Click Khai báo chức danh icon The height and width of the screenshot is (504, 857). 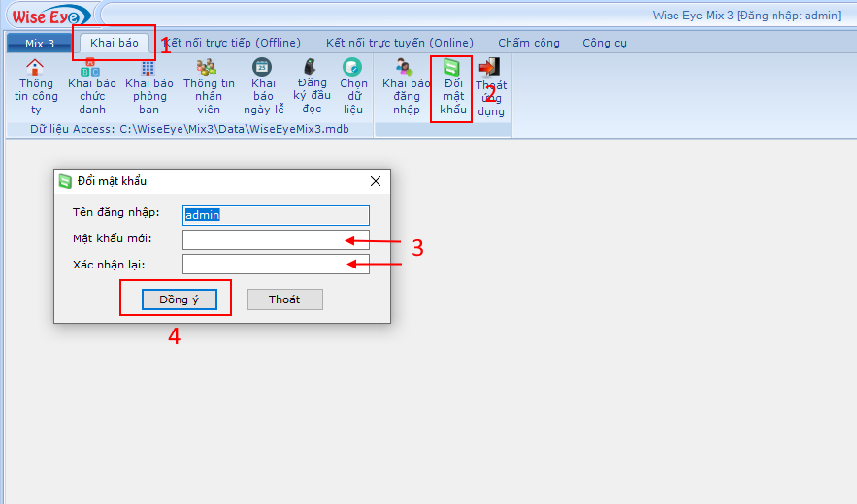91,68
